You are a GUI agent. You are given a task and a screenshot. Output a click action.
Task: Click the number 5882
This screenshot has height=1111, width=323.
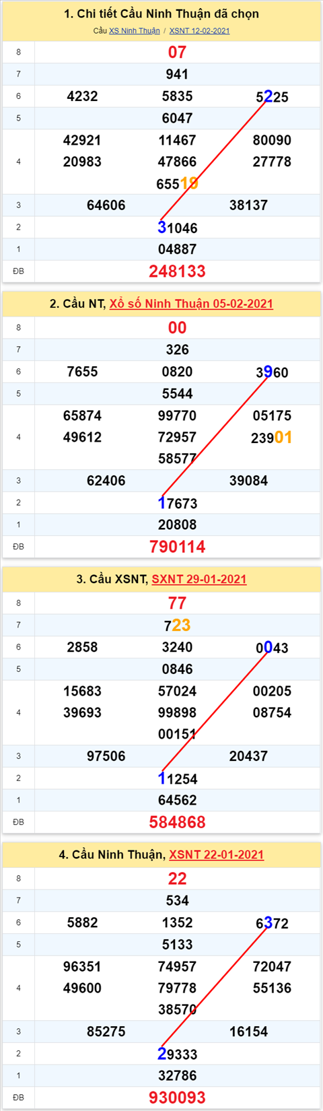pos(82,922)
